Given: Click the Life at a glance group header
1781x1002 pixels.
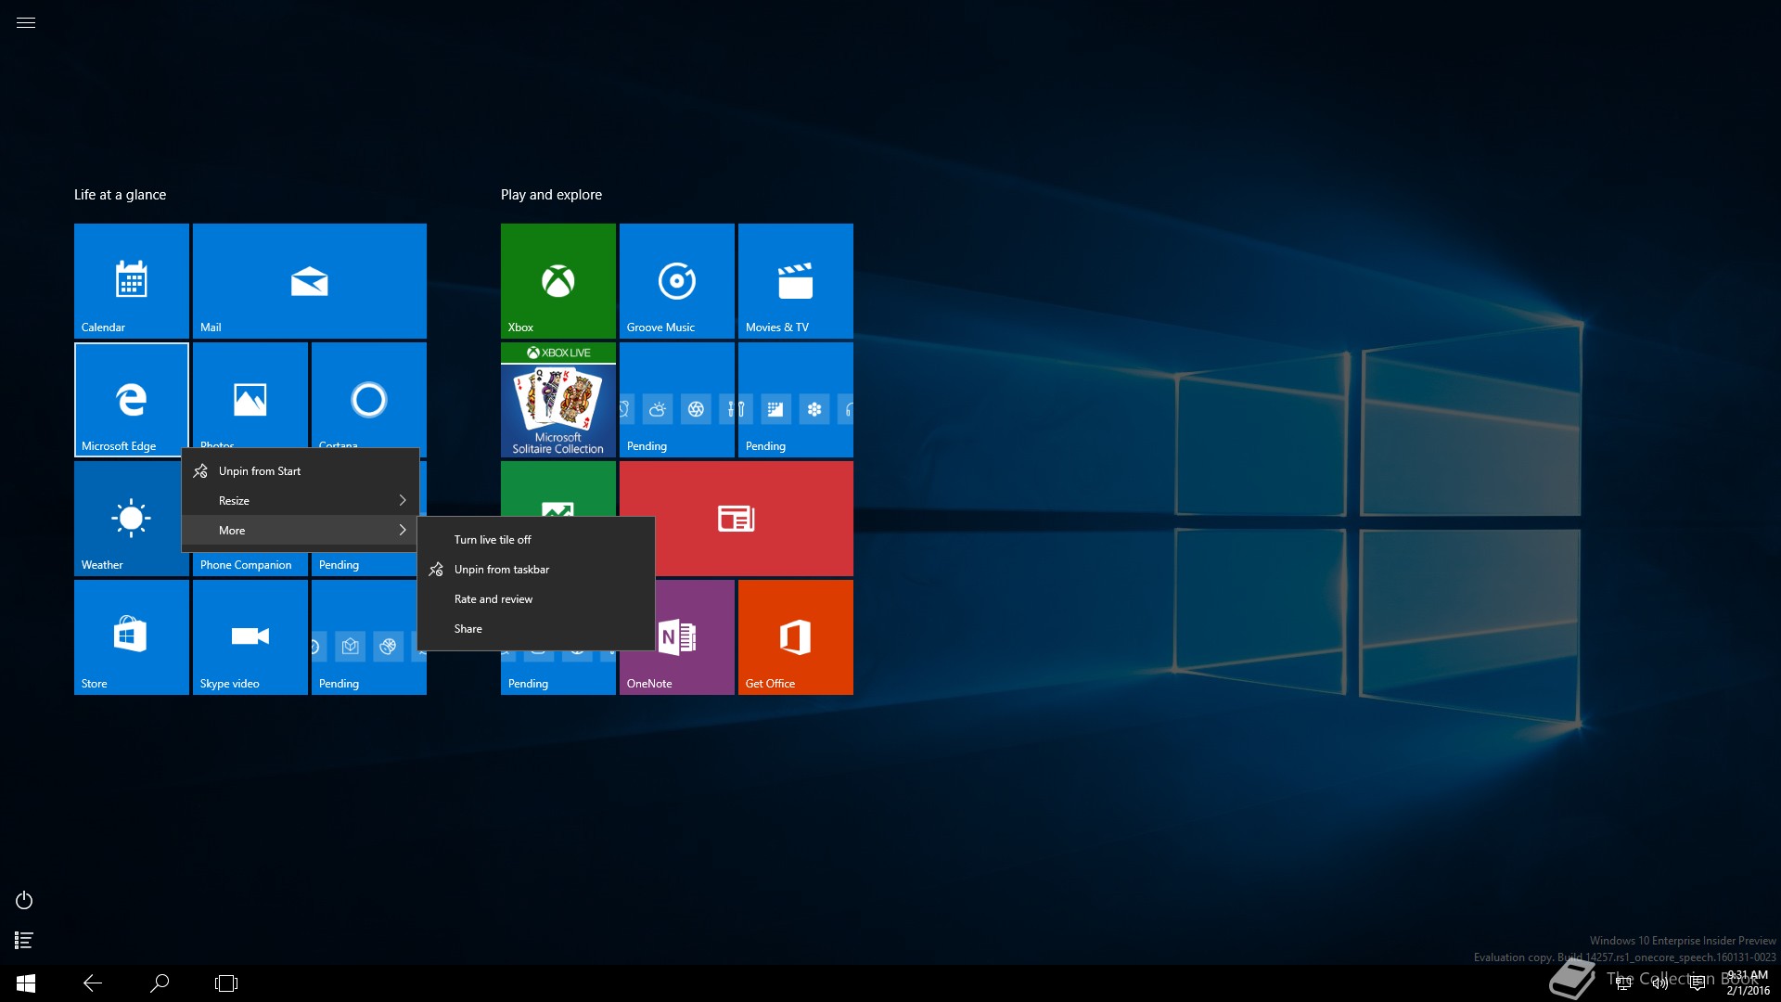Looking at the screenshot, I should click(x=121, y=195).
